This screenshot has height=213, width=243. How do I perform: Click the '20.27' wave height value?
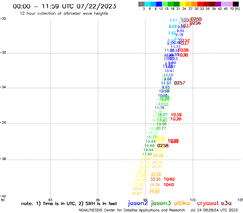click(x=161, y=128)
